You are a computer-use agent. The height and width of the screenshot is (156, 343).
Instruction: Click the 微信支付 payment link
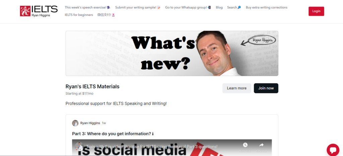click(x=106, y=15)
